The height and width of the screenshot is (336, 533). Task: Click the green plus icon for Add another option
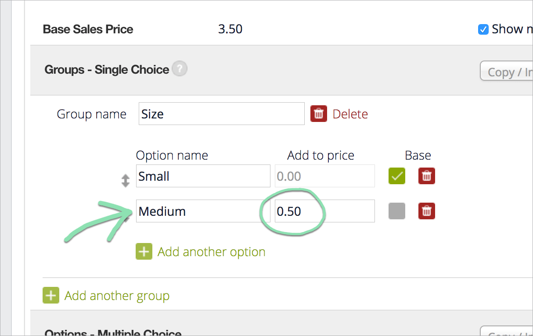144,252
